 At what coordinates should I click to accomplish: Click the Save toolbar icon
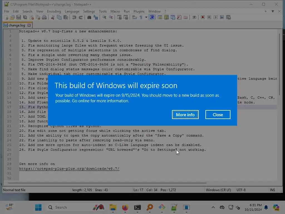pos(19,18)
